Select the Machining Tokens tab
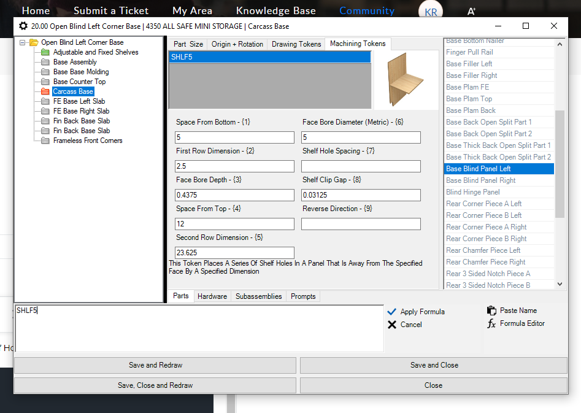Screen dimensions: 581x413 [x=358, y=44]
